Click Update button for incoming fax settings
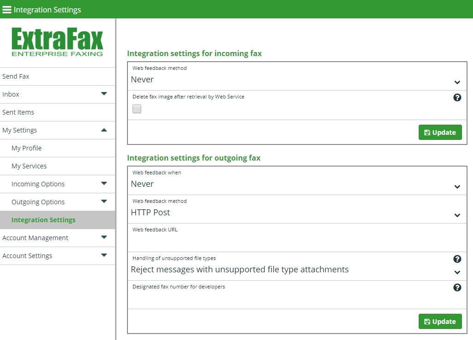This screenshot has height=340, width=473. point(440,133)
